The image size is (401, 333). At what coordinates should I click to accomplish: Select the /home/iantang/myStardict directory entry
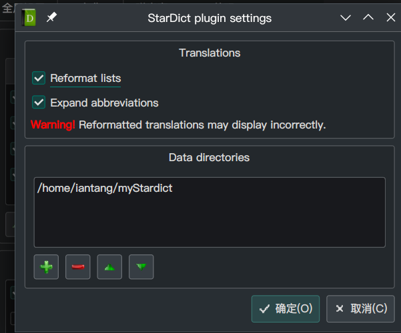click(105, 188)
